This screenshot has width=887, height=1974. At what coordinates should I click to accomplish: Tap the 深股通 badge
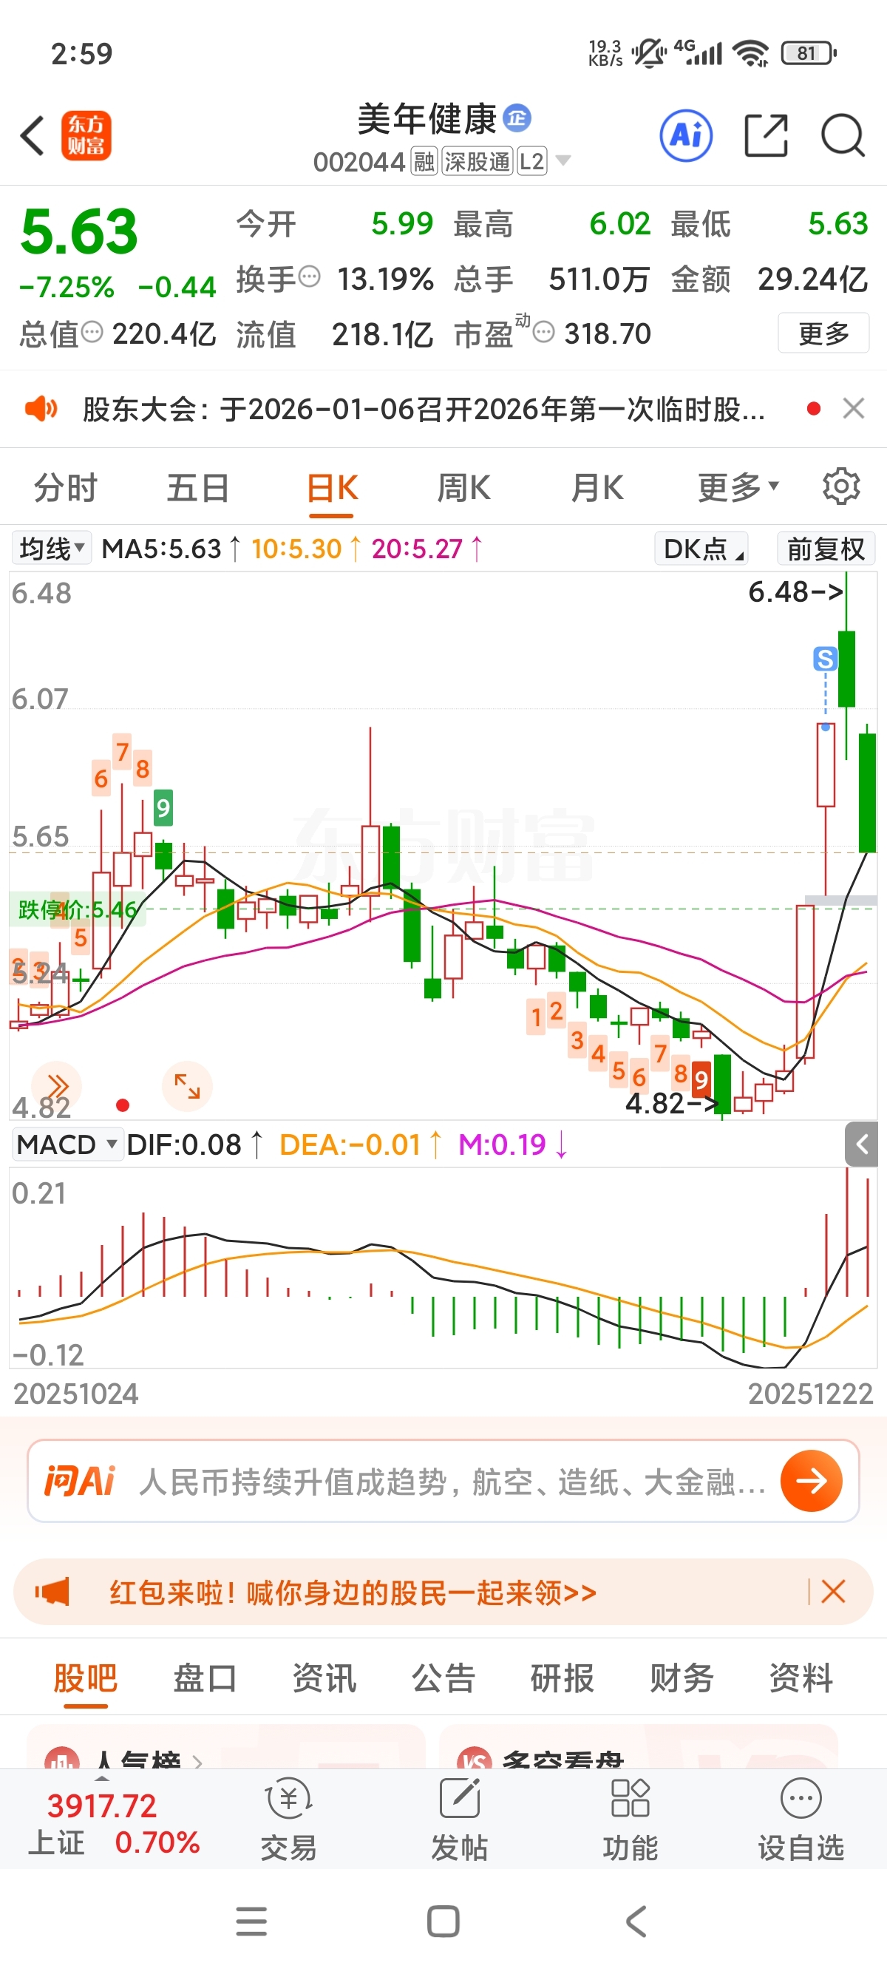pos(478,161)
